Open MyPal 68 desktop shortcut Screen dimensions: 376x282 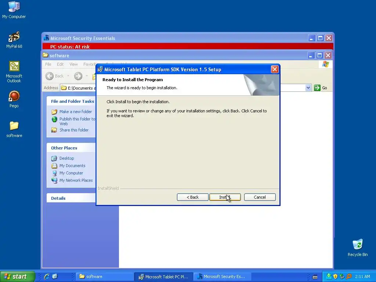coord(14,40)
